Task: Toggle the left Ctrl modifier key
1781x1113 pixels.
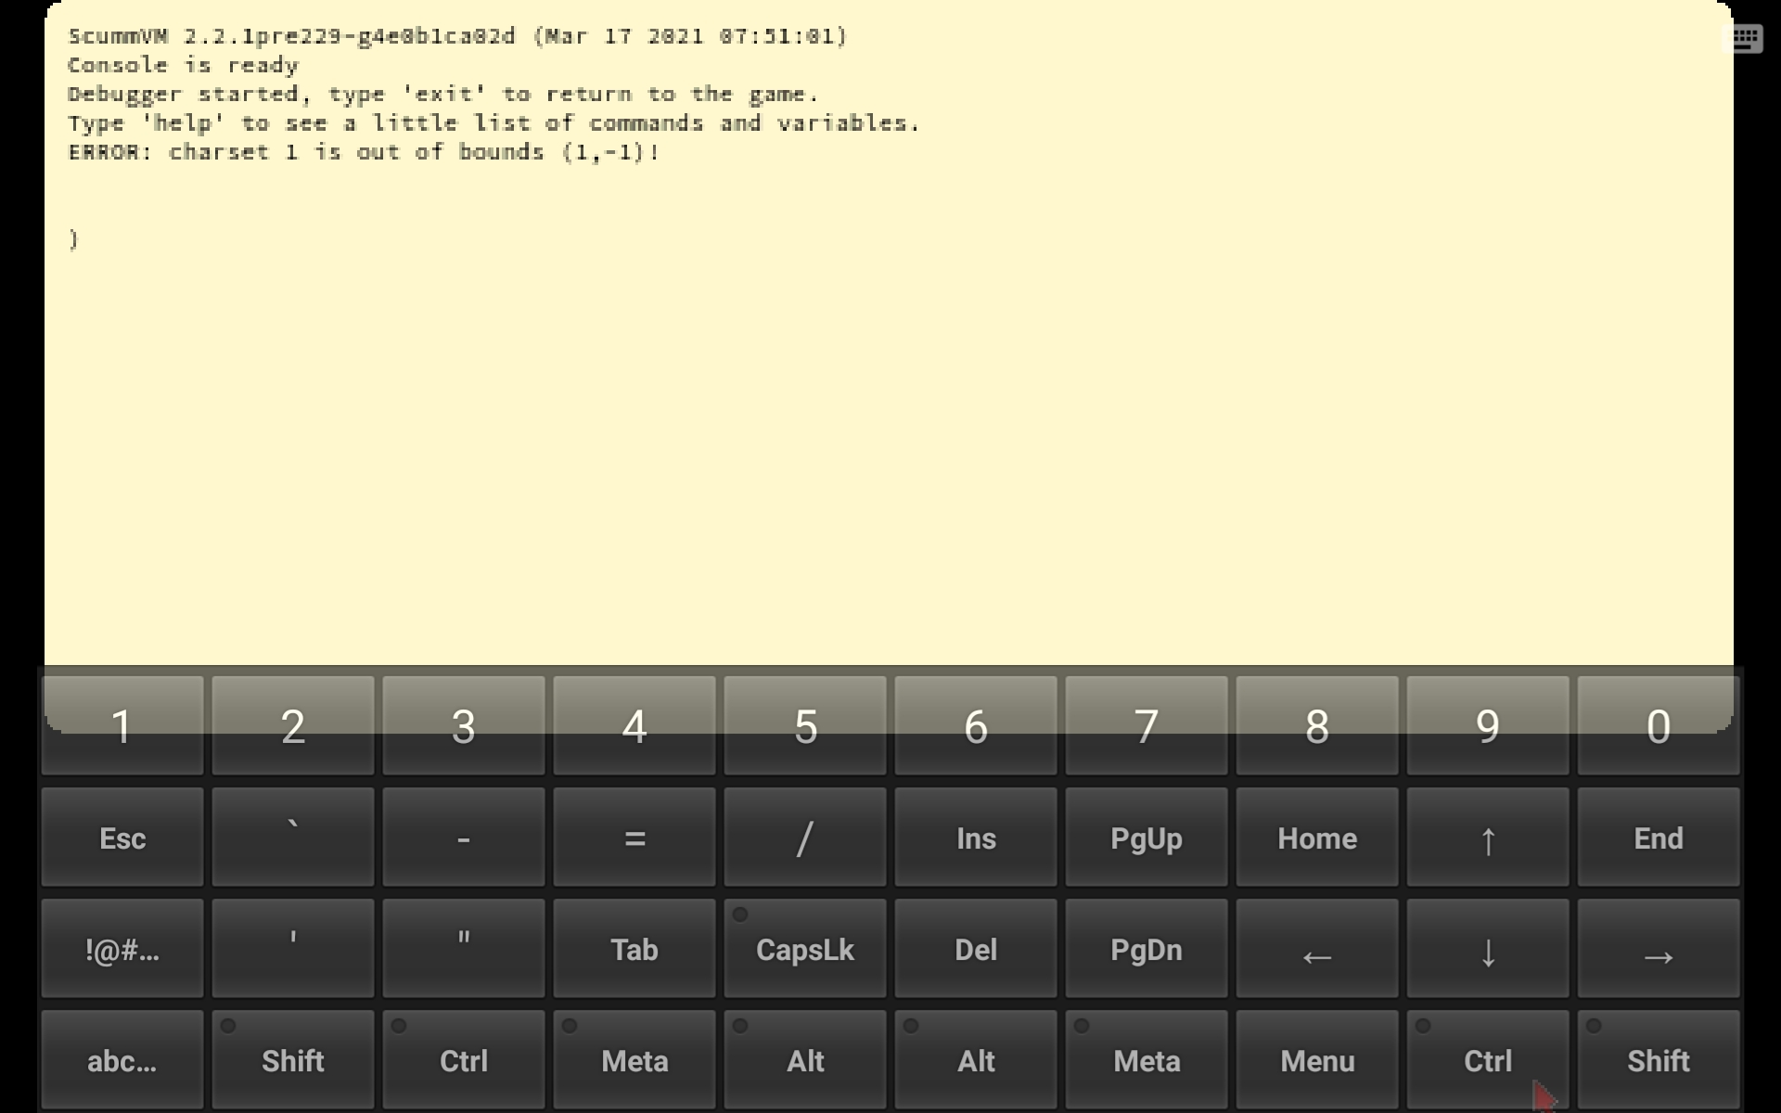Action: [x=464, y=1059]
